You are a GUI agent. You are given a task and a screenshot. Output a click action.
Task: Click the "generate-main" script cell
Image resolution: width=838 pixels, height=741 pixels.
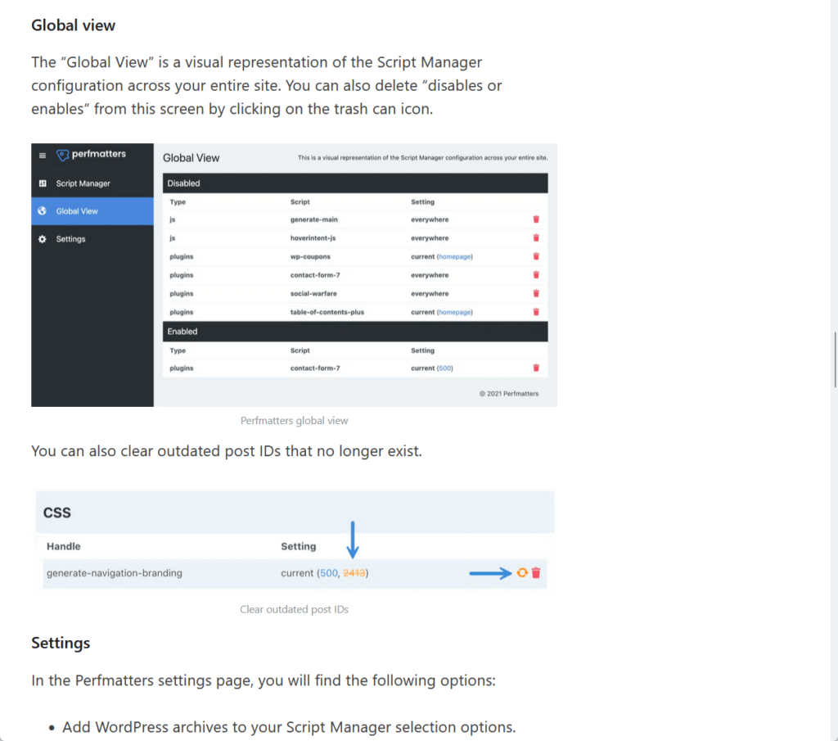pos(313,219)
